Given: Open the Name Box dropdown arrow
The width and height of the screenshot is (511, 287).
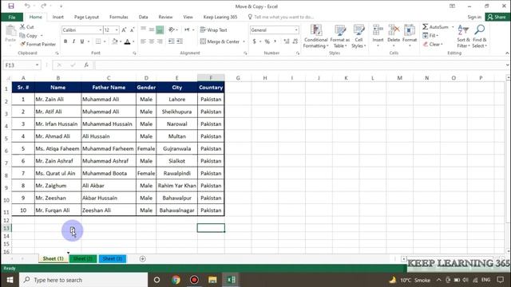Looking at the screenshot, I should (x=38, y=65).
